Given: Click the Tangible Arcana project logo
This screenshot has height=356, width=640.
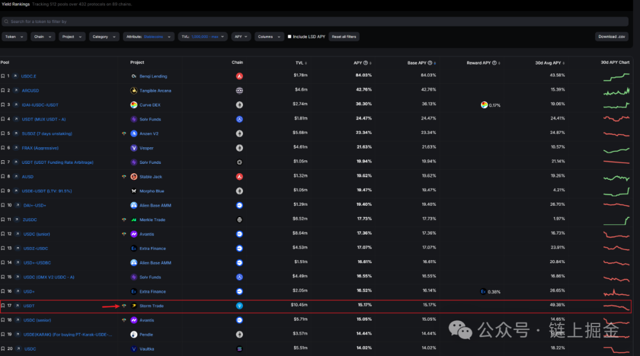Looking at the screenshot, I should (x=133, y=90).
